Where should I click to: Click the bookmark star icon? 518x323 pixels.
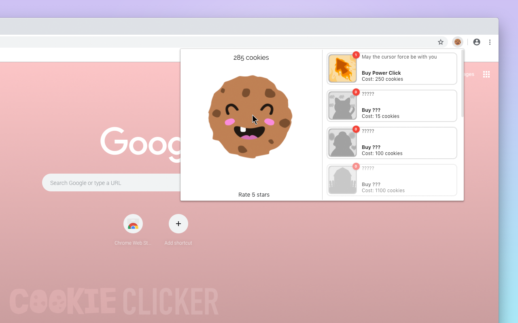pyautogui.click(x=440, y=42)
